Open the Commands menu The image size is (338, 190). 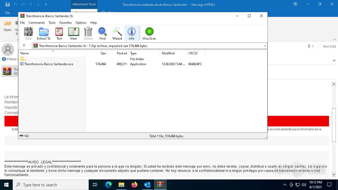coord(37,23)
